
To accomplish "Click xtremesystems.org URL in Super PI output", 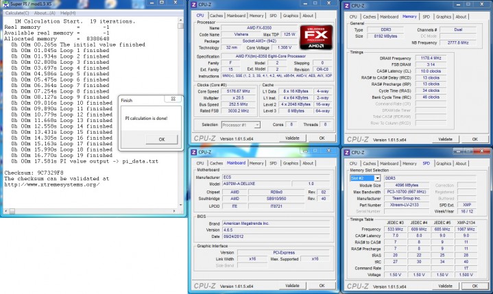I will [52, 185].
